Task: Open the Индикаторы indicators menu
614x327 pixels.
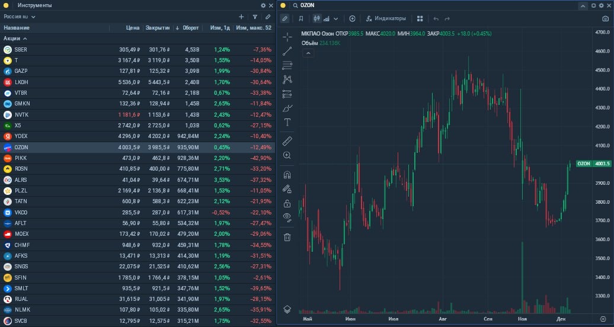Action: coord(386,18)
